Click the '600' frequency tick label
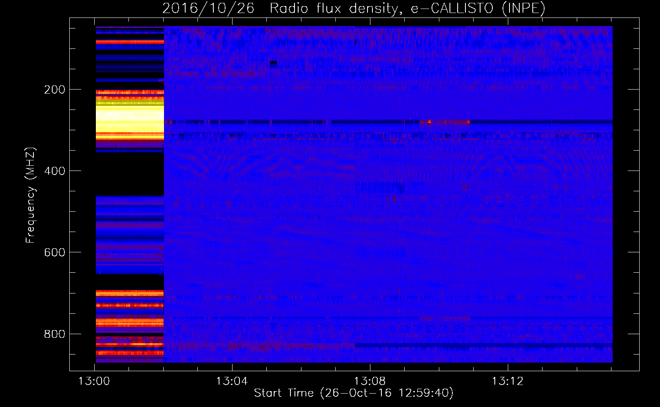 tap(55, 252)
